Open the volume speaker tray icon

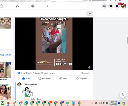104,103
